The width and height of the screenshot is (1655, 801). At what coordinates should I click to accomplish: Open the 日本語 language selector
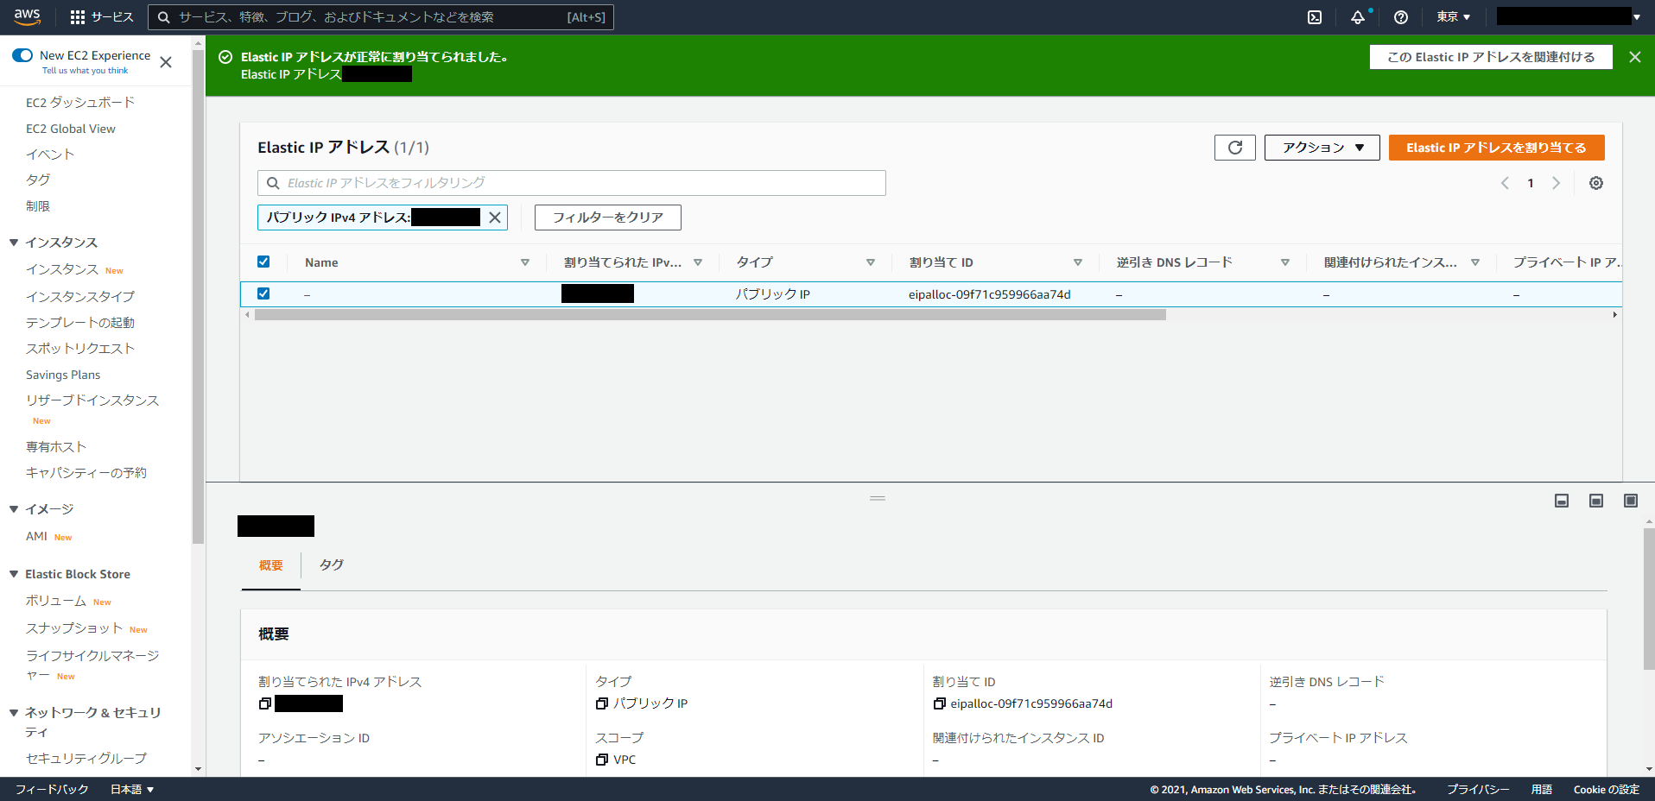click(132, 789)
